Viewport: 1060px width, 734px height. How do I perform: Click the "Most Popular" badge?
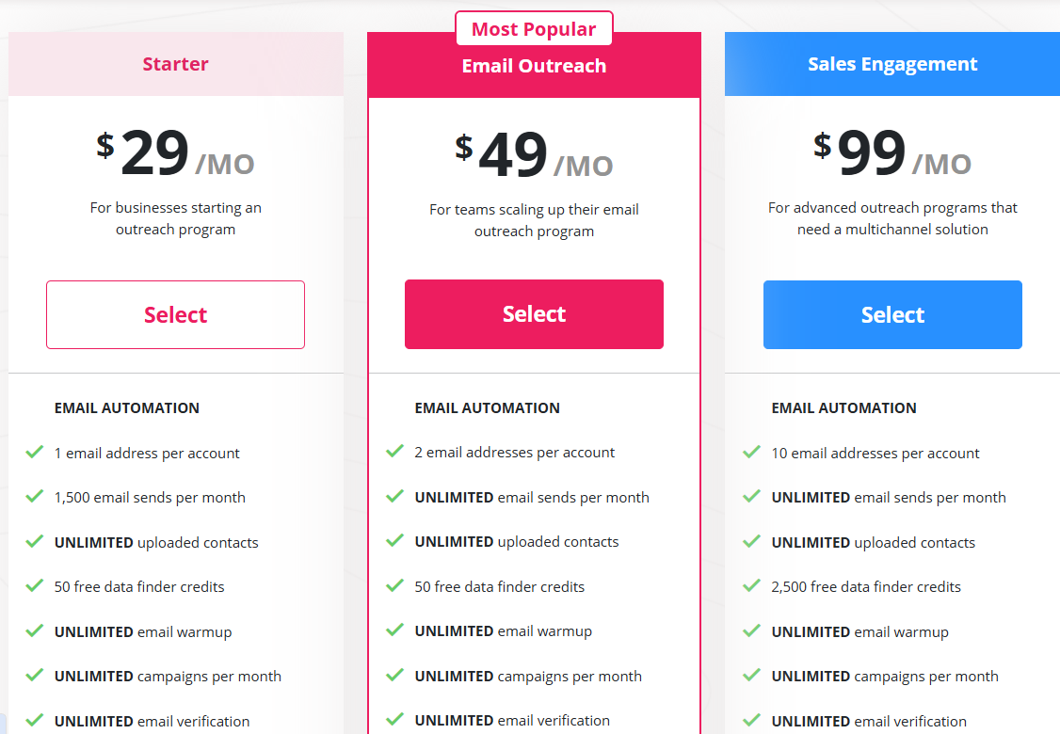coord(534,28)
